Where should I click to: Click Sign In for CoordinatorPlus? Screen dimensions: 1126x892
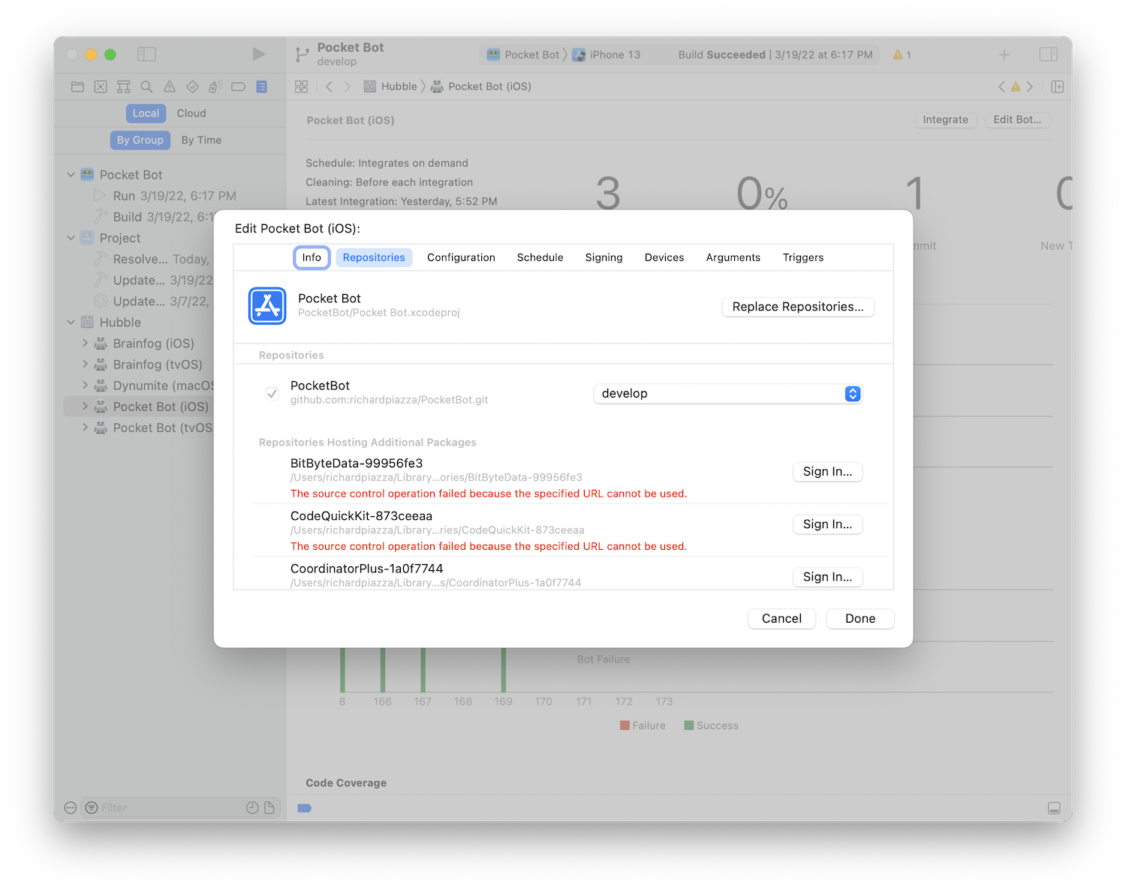click(828, 577)
